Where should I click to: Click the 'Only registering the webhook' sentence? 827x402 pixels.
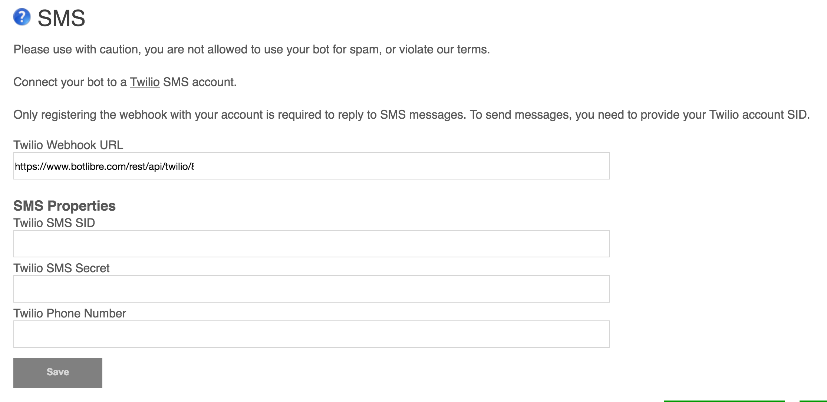pos(239,115)
